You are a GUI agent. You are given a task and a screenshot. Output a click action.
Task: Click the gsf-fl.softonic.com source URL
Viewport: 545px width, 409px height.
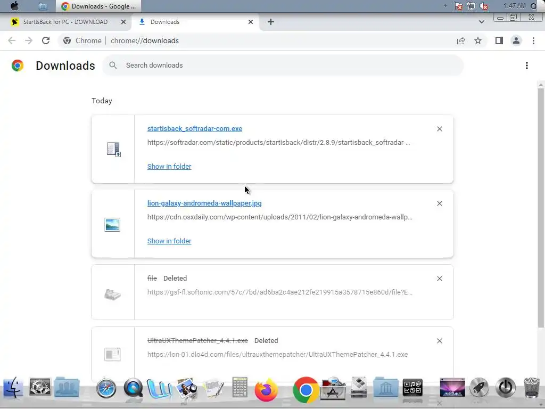tap(280, 292)
